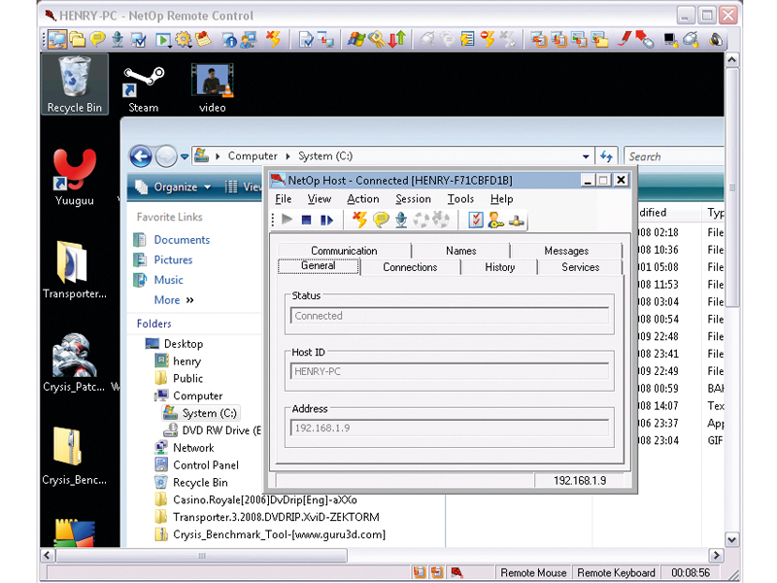Click the blue Stop square in NetOp Host toolbar
777x583 pixels.
306,220
